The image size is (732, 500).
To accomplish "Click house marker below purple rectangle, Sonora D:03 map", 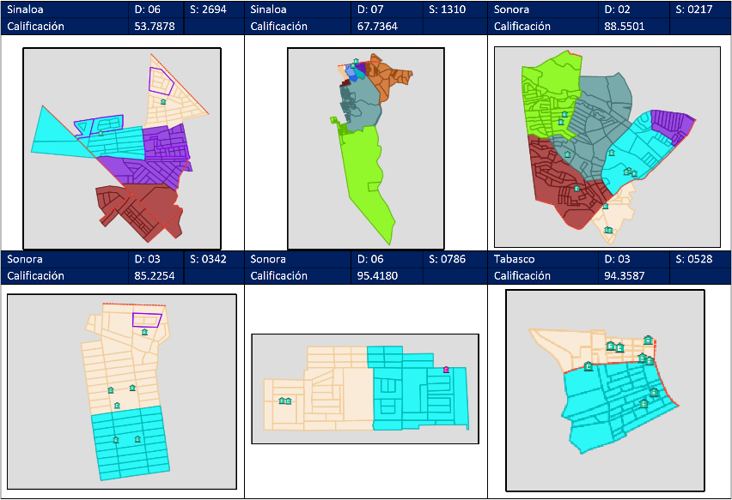I will point(144,331).
